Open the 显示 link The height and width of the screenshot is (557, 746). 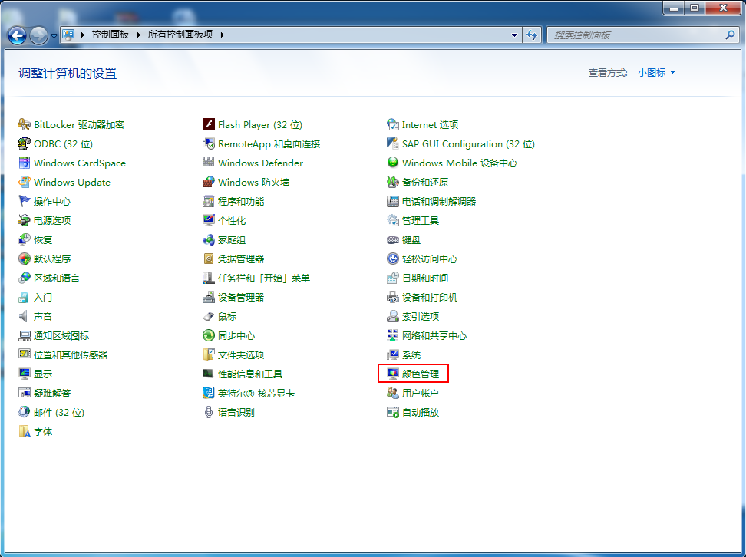(x=43, y=374)
